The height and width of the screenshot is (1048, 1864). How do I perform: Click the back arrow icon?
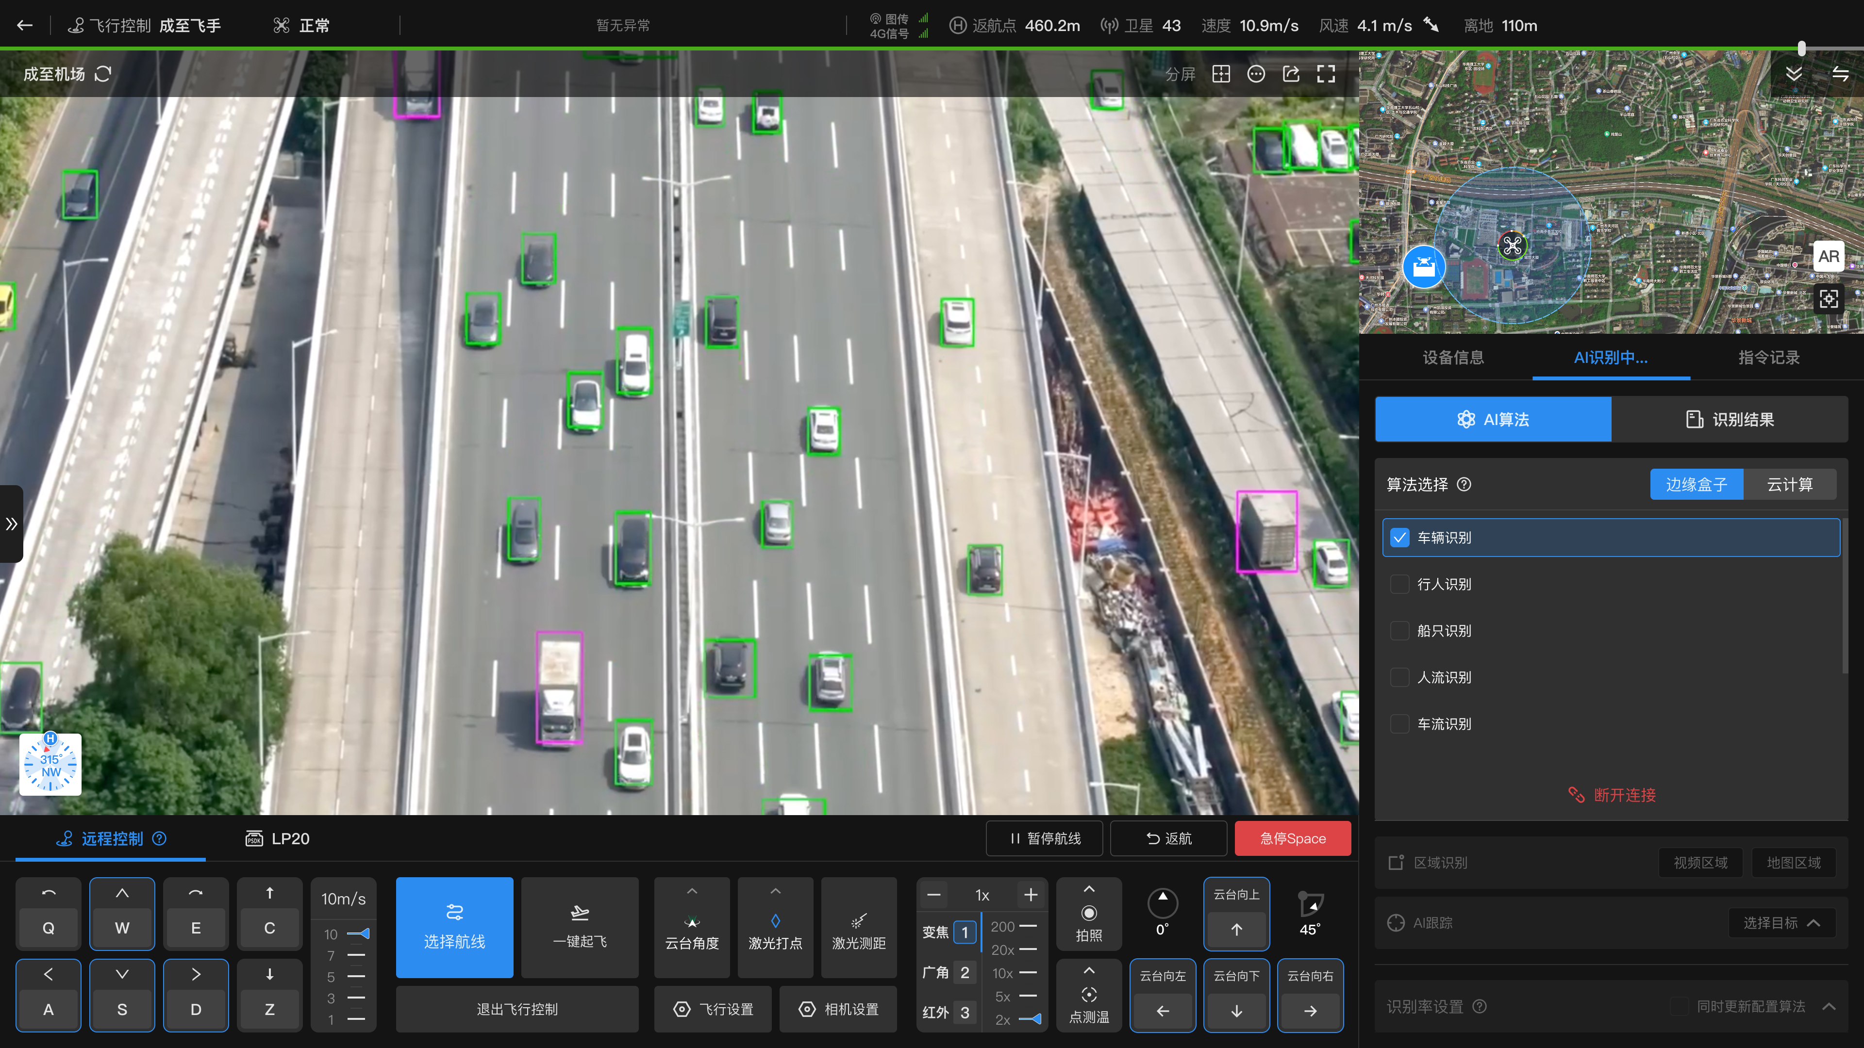tap(25, 25)
